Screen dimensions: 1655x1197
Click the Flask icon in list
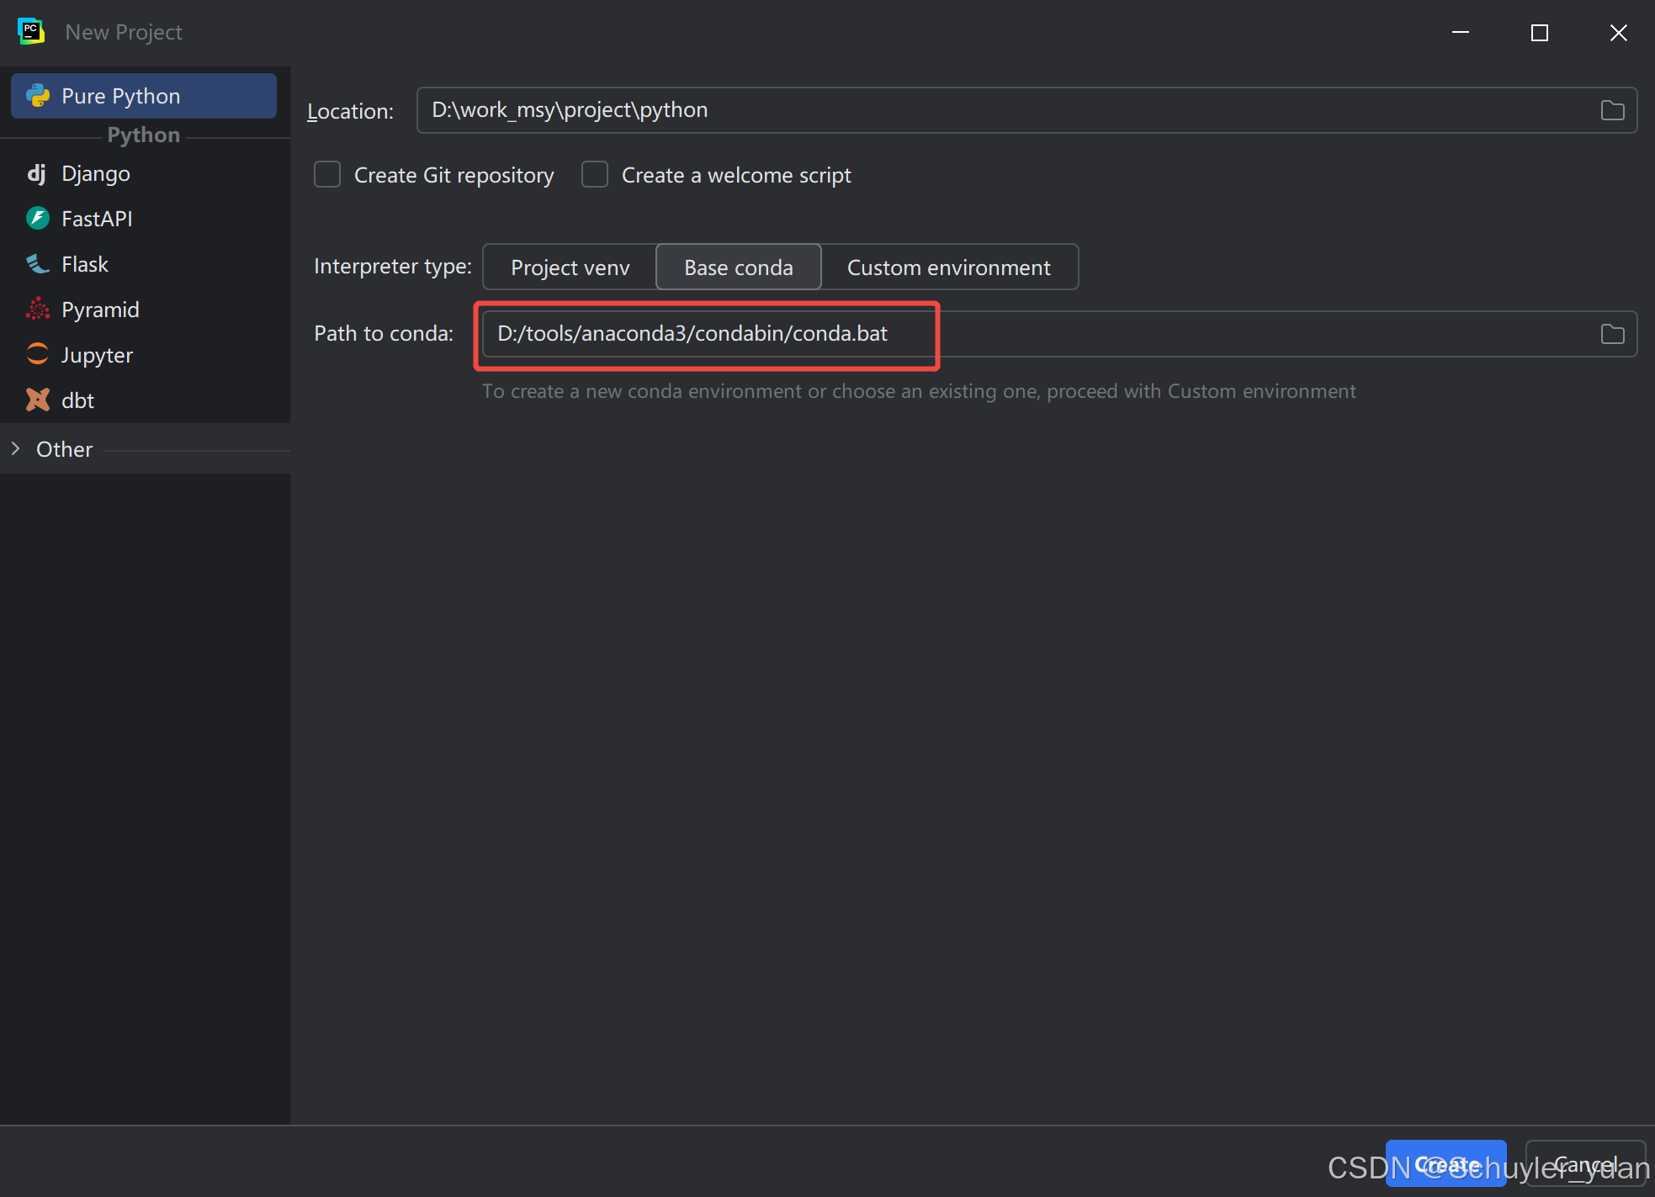point(38,264)
